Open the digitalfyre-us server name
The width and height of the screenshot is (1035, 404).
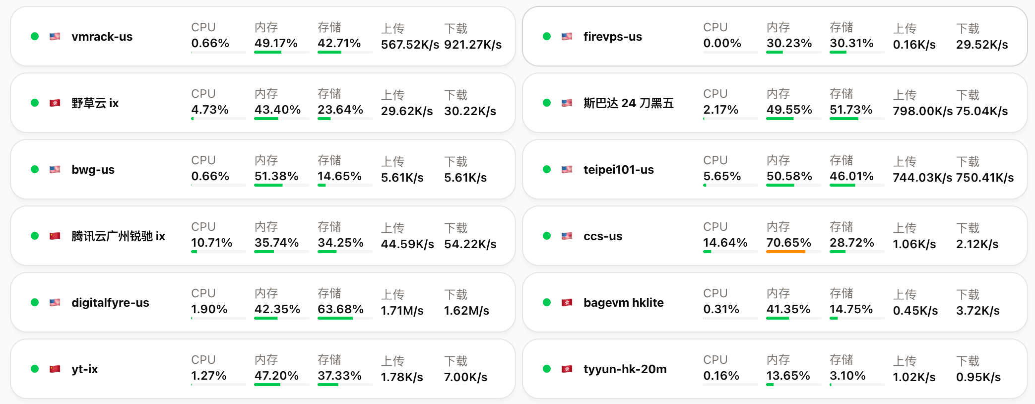110,302
